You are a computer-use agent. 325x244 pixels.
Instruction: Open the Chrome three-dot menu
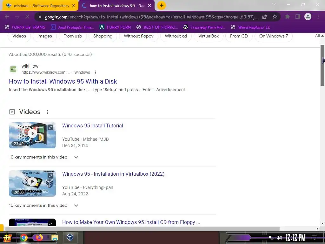[x=318, y=17]
